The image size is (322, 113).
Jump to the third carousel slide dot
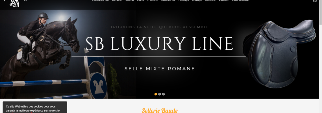(164, 94)
